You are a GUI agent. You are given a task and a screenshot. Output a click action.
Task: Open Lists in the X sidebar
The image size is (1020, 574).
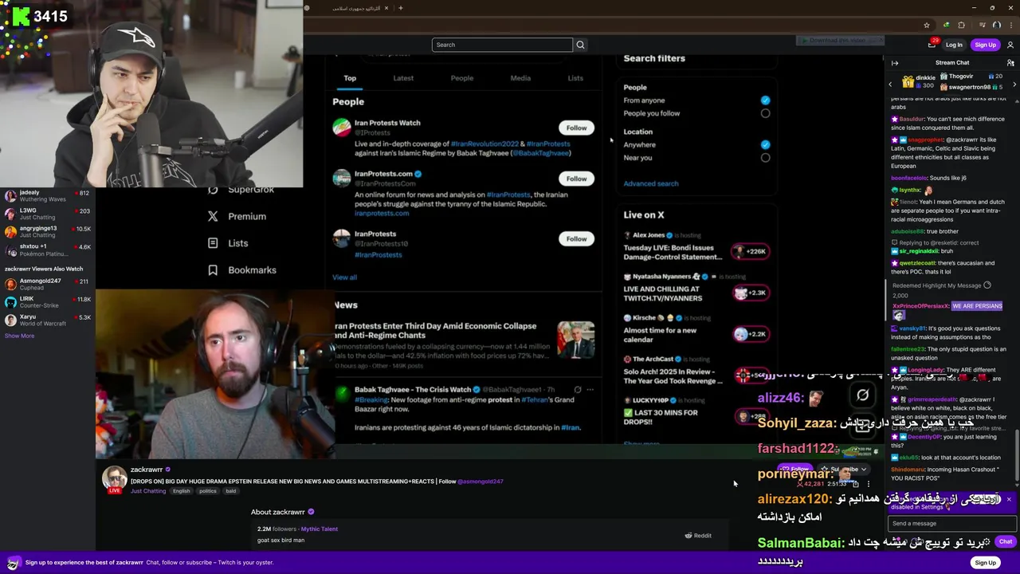[x=228, y=243]
